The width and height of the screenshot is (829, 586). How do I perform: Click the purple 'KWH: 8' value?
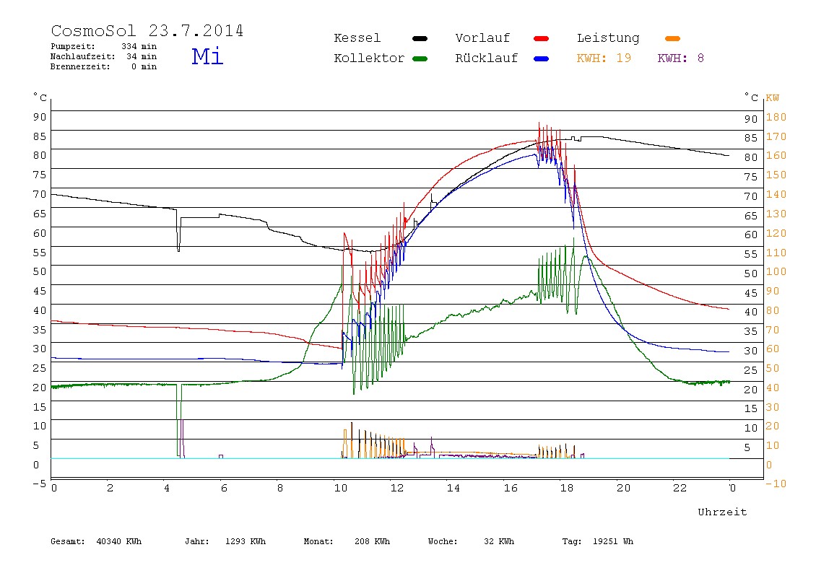click(681, 58)
